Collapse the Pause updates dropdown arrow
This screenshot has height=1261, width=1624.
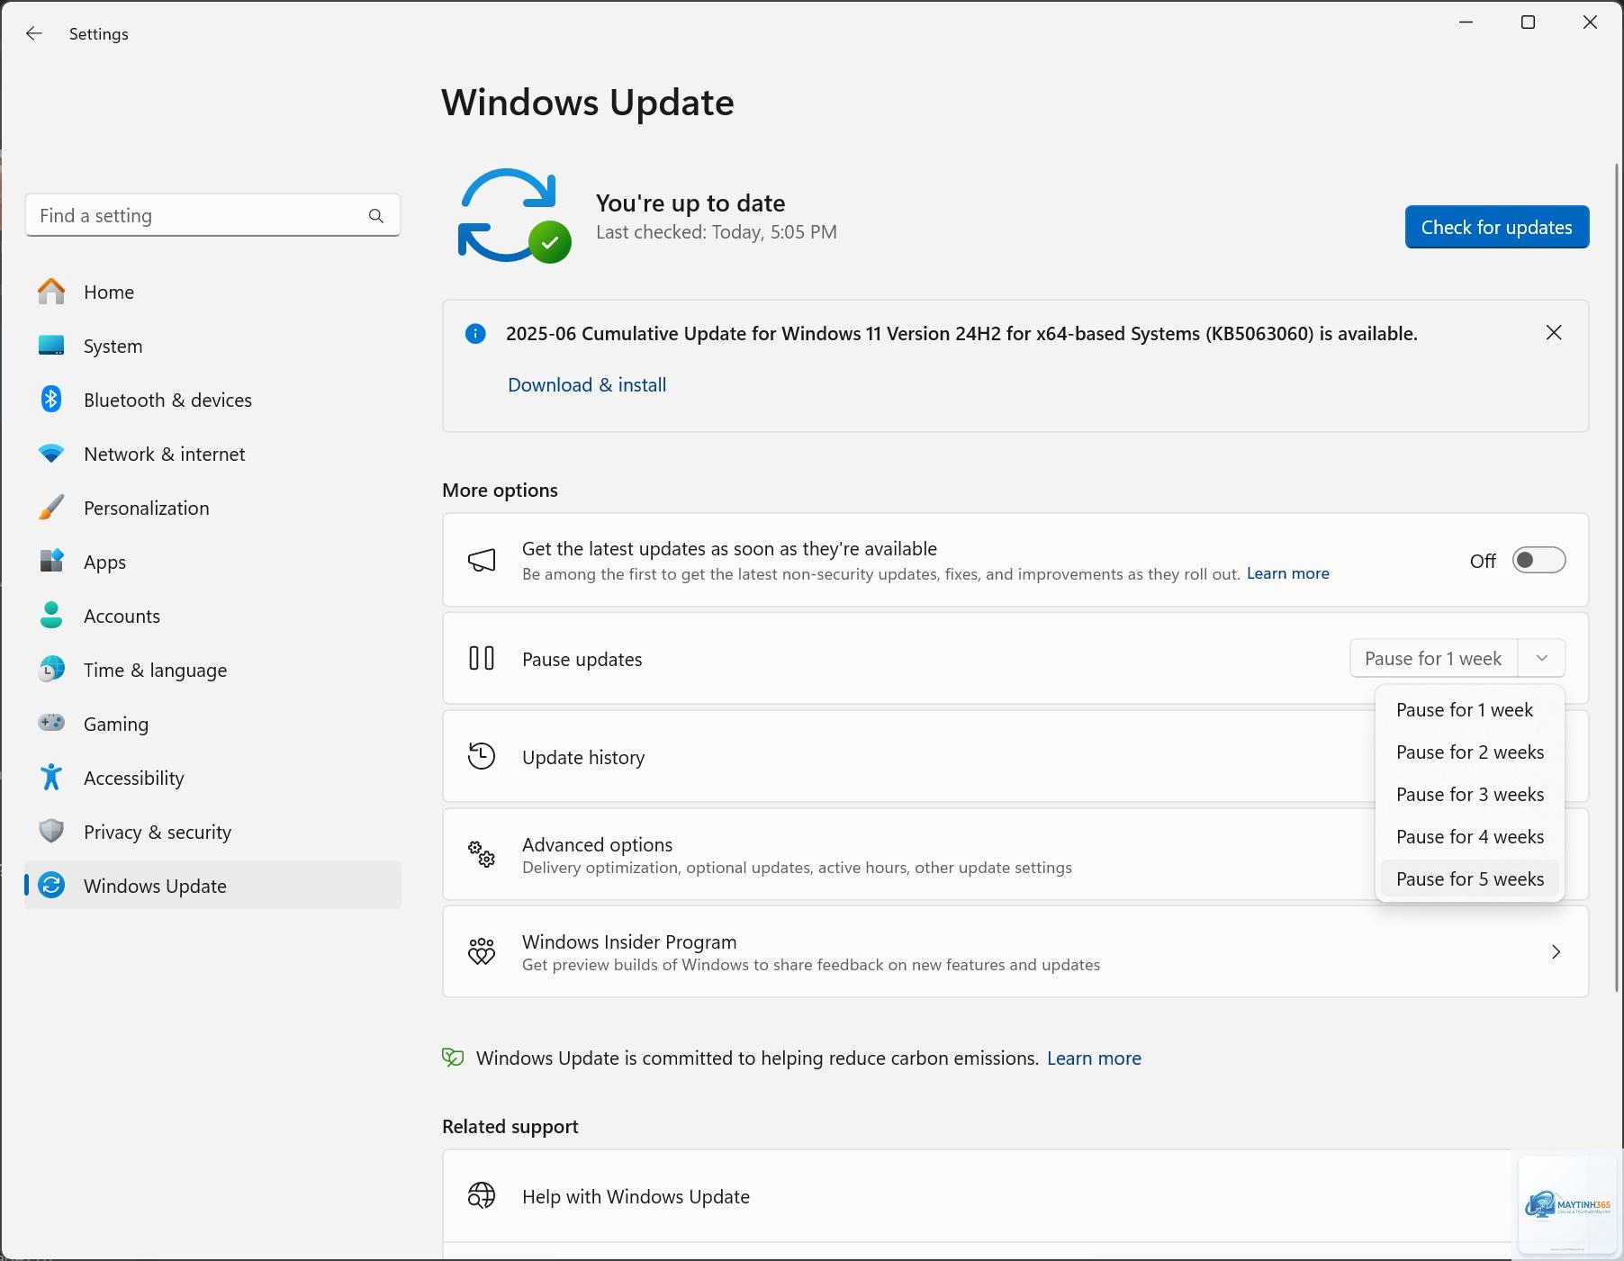(1542, 658)
